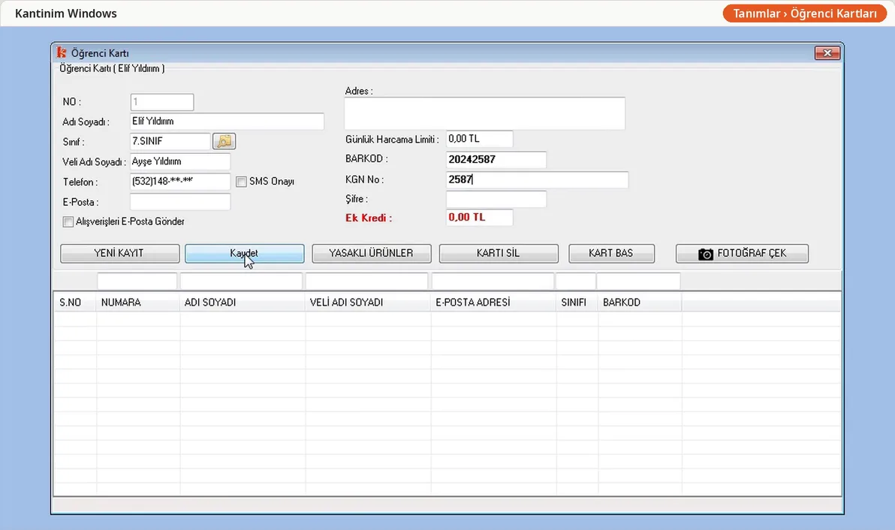This screenshot has width=895, height=530.
Task: Sort by the S.NO column header
Action: click(x=75, y=303)
